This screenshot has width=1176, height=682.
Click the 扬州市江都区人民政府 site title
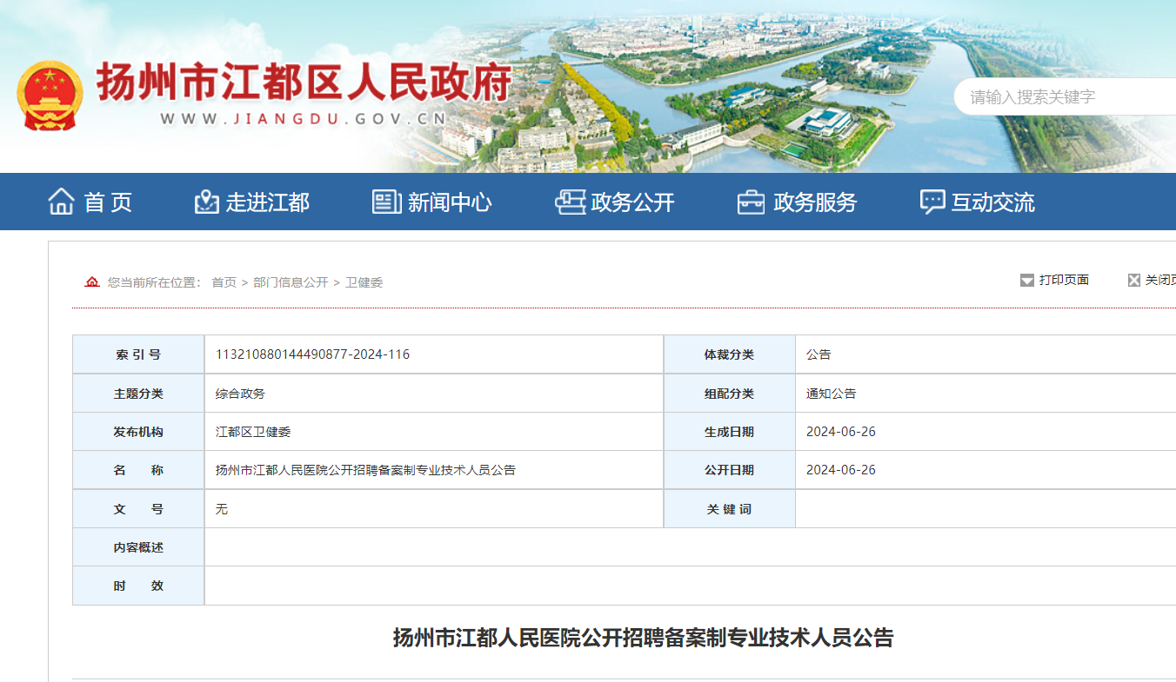304,83
